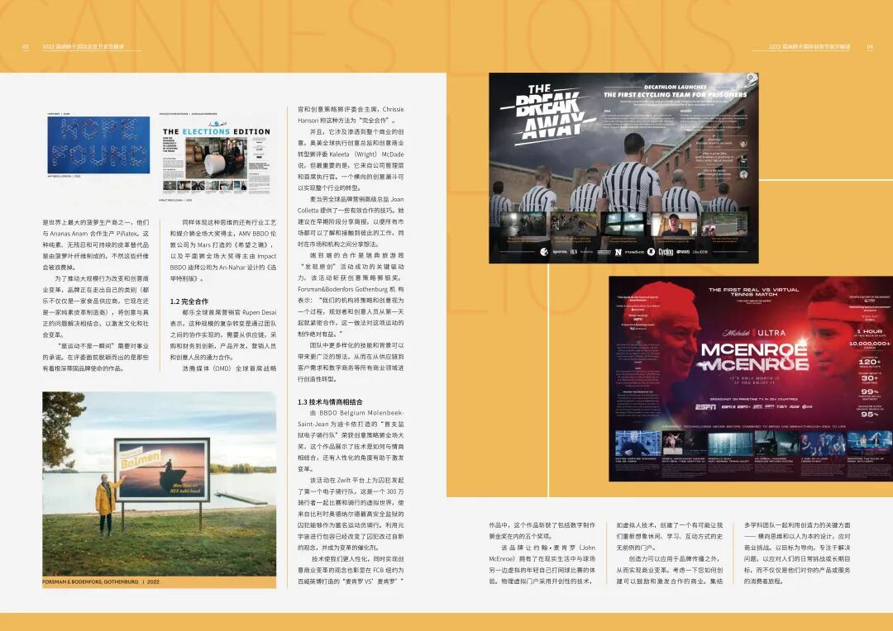Select line beginning "多学科团队一起利用创造力"
The width and height of the screenshot is (893, 631).
pos(797,525)
